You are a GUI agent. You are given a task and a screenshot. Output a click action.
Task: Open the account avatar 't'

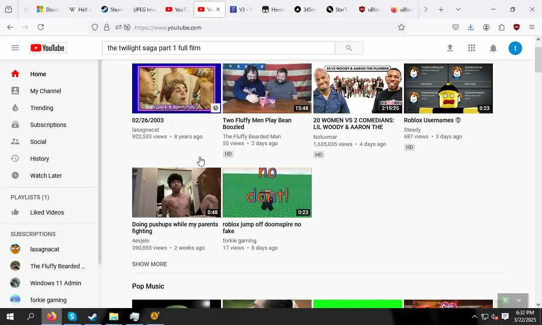click(515, 48)
